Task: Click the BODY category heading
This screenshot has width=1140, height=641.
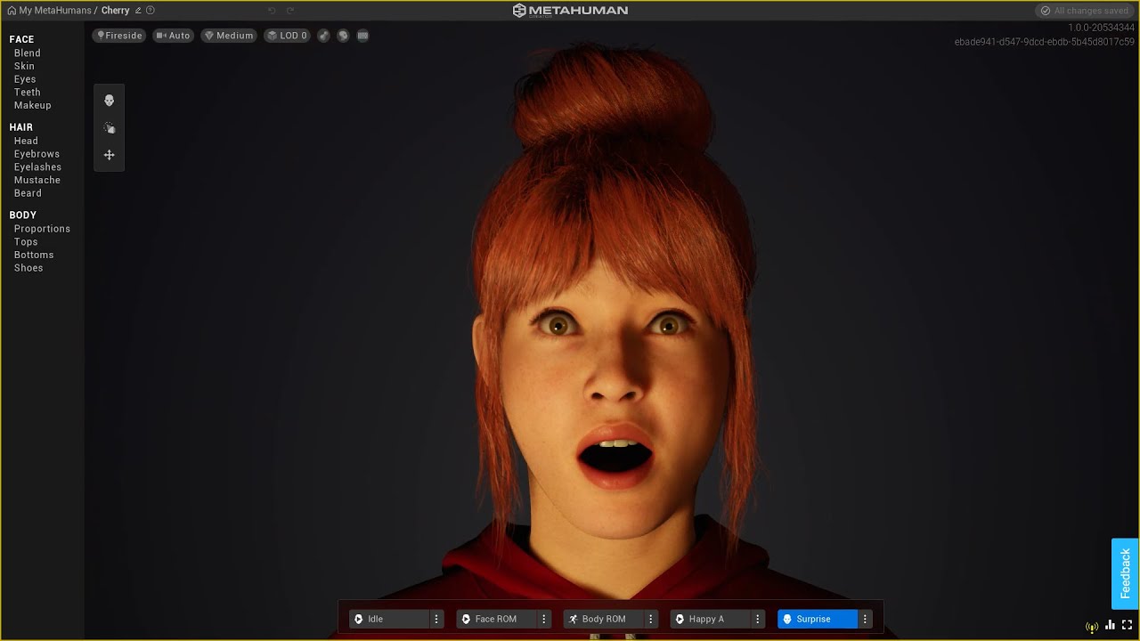Action: click(23, 215)
